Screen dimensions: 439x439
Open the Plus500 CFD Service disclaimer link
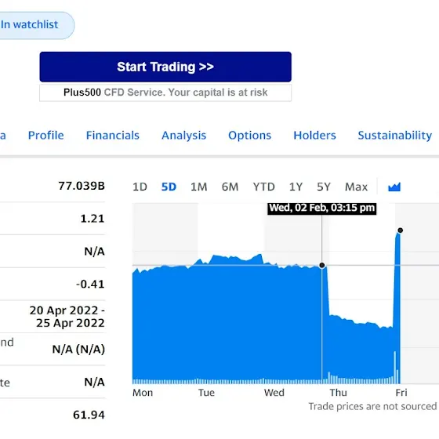tap(165, 93)
